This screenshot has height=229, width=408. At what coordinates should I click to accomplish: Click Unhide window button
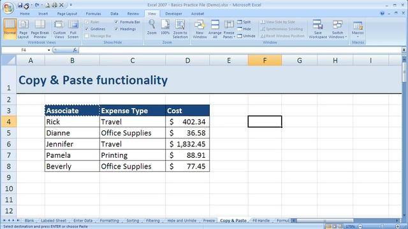pyautogui.click(x=246, y=36)
